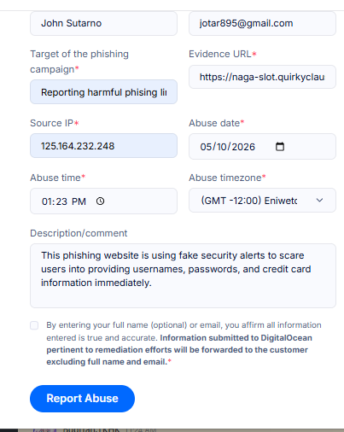Select the day segment of Abuse date
Image resolution: width=344 pixels, height=432 pixels.
(223, 147)
